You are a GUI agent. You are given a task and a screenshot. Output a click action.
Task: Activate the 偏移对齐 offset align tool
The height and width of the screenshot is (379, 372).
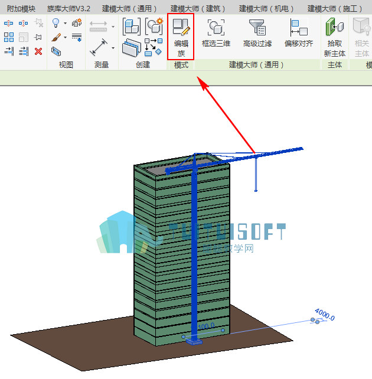click(299, 34)
